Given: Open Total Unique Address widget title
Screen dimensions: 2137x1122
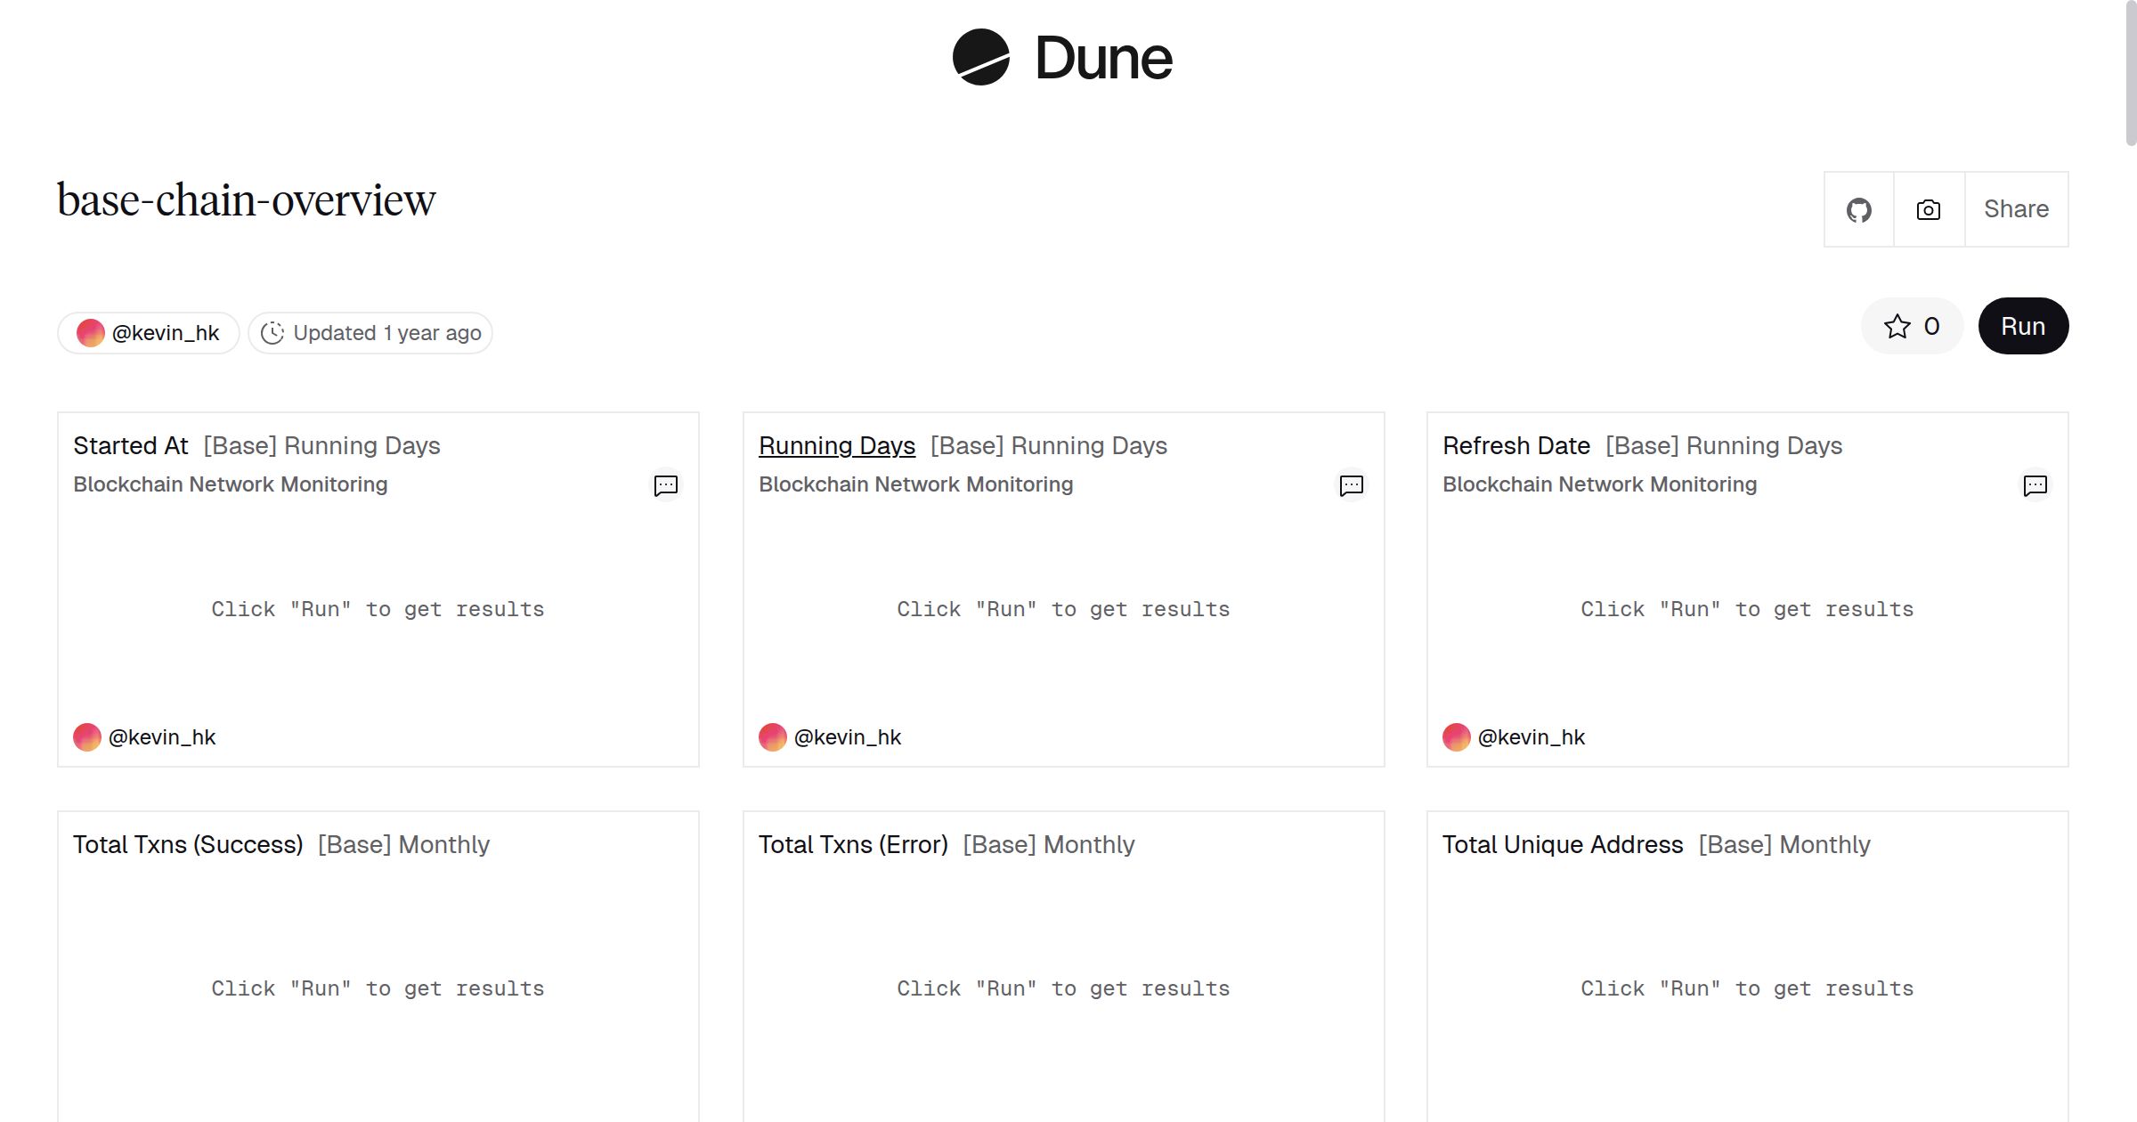Looking at the screenshot, I should [1562, 844].
